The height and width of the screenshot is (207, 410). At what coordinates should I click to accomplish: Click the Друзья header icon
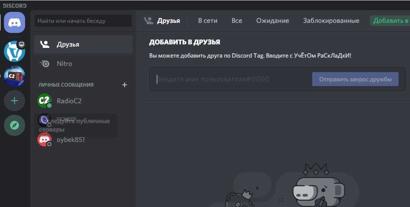(x=148, y=21)
